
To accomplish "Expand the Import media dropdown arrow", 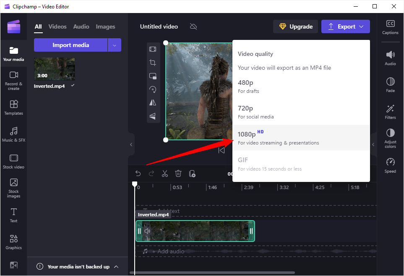I will pyautogui.click(x=115, y=45).
